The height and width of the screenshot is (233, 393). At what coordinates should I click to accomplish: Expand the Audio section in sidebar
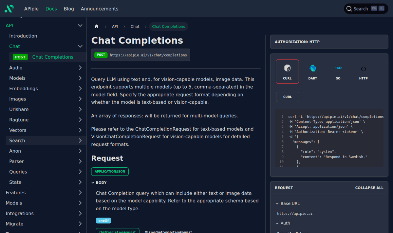click(80, 68)
